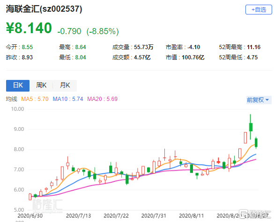
Task: Click the 最高 value 8.64
Action: (x=81, y=47)
